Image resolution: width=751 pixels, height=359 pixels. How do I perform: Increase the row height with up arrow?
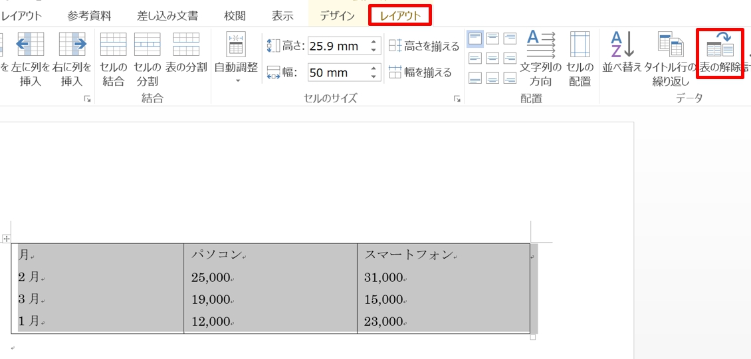coord(375,42)
